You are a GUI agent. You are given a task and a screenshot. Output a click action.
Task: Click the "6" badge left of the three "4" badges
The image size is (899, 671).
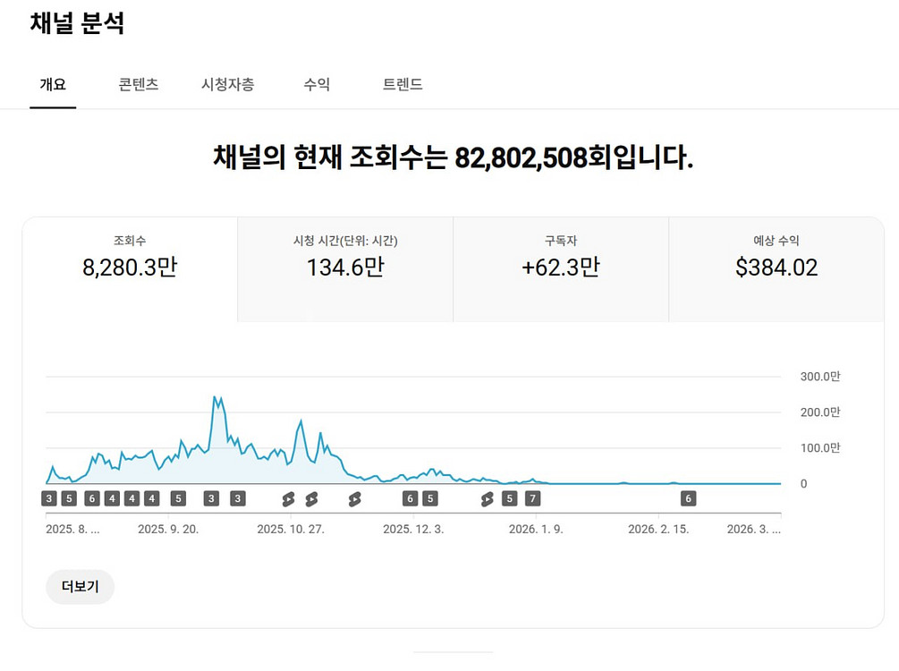[90, 498]
